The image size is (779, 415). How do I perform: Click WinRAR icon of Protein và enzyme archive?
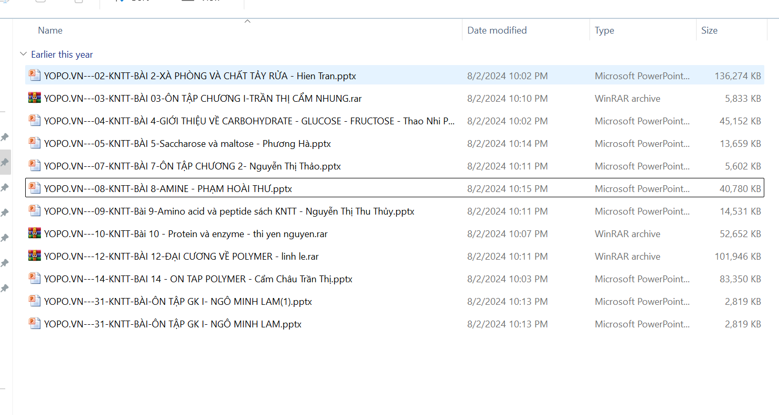35,233
